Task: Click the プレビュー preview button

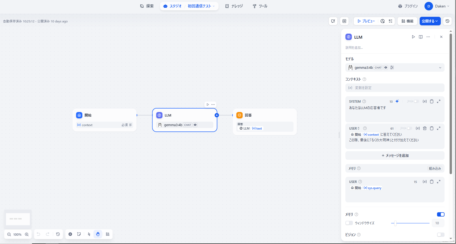Action: pyautogui.click(x=366, y=21)
